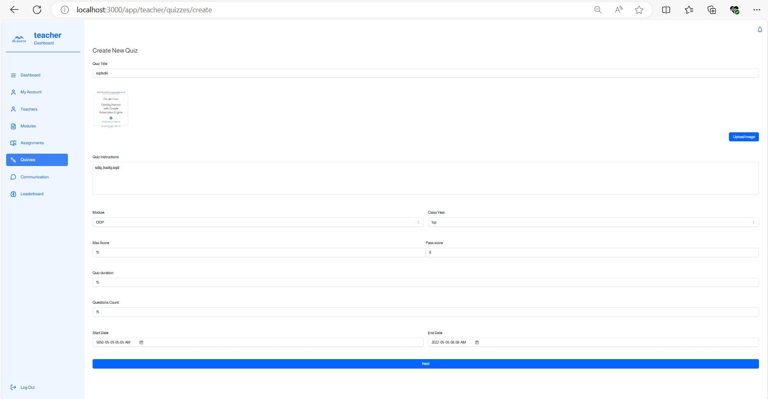Click the browser refresh icon
Viewport: 768px width, 399px height.
point(37,10)
